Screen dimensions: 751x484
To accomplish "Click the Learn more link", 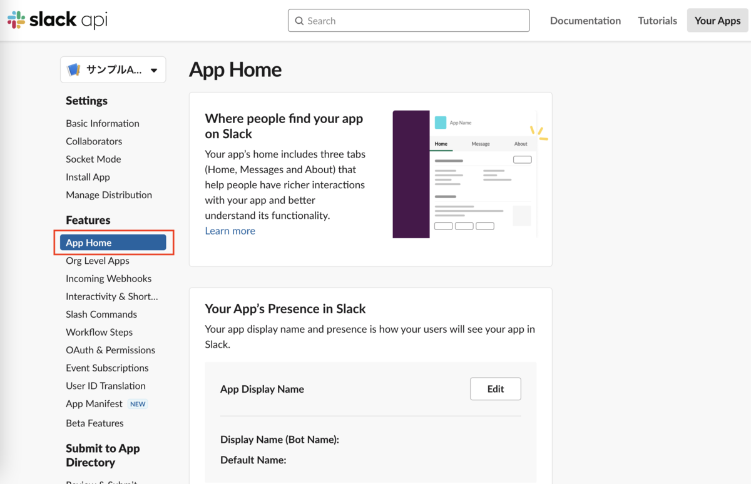I will (230, 231).
